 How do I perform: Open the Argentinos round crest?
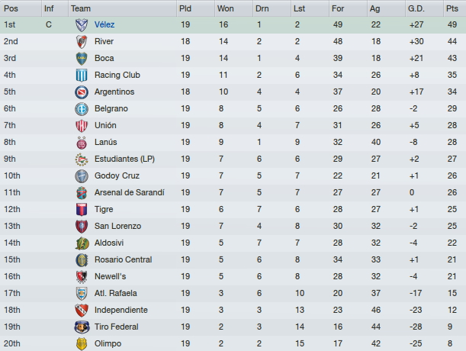pos(82,92)
